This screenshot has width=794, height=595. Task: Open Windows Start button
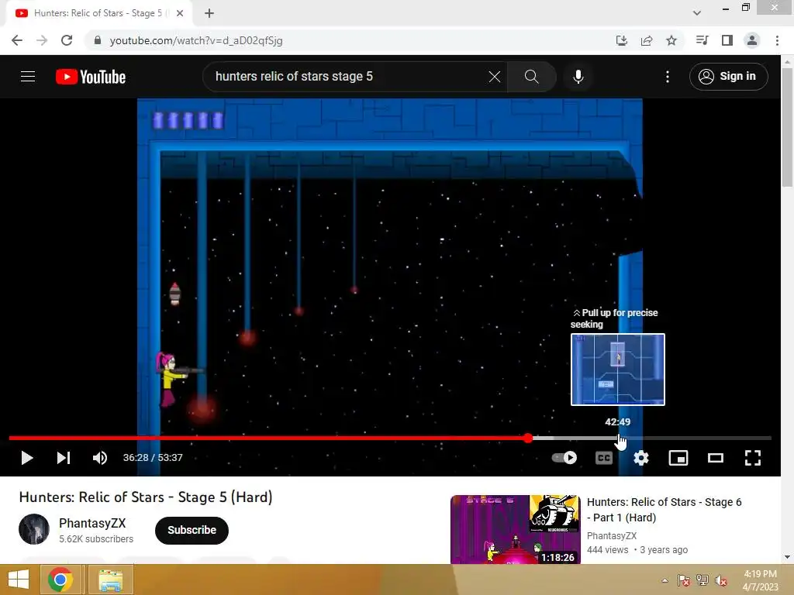pos(19,580)
